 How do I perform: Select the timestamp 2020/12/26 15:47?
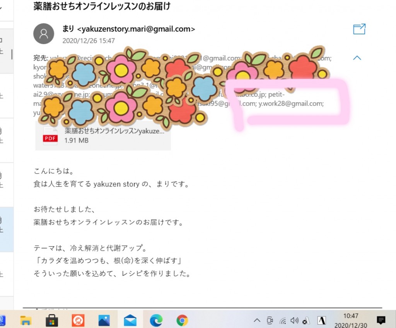[x=89, y=41]
